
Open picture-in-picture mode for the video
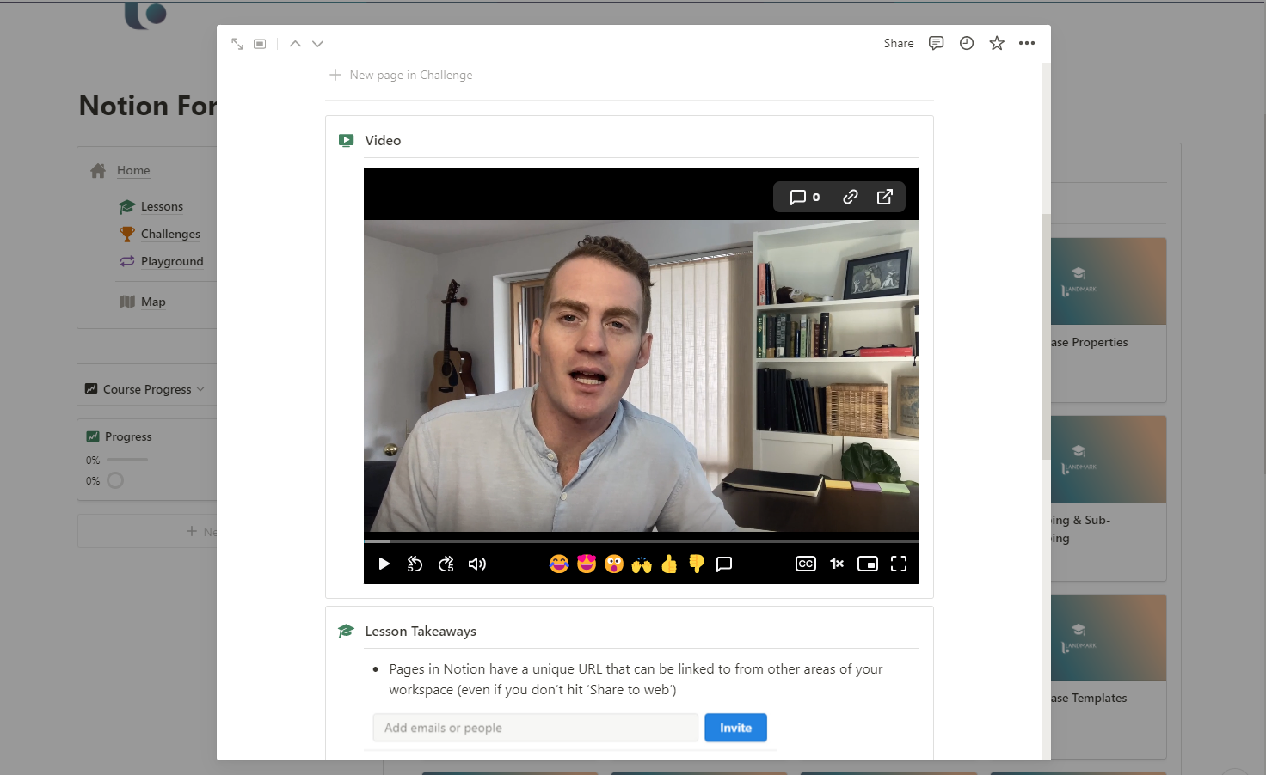tap(867, 564)
